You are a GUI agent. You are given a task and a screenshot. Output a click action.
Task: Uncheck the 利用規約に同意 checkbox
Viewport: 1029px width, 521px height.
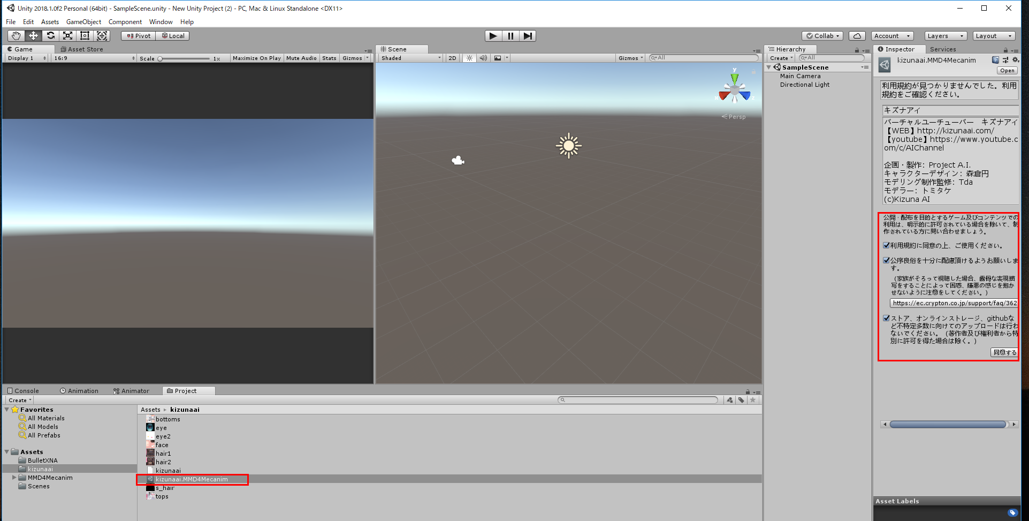pyautogui.click(x=886, y=245)
